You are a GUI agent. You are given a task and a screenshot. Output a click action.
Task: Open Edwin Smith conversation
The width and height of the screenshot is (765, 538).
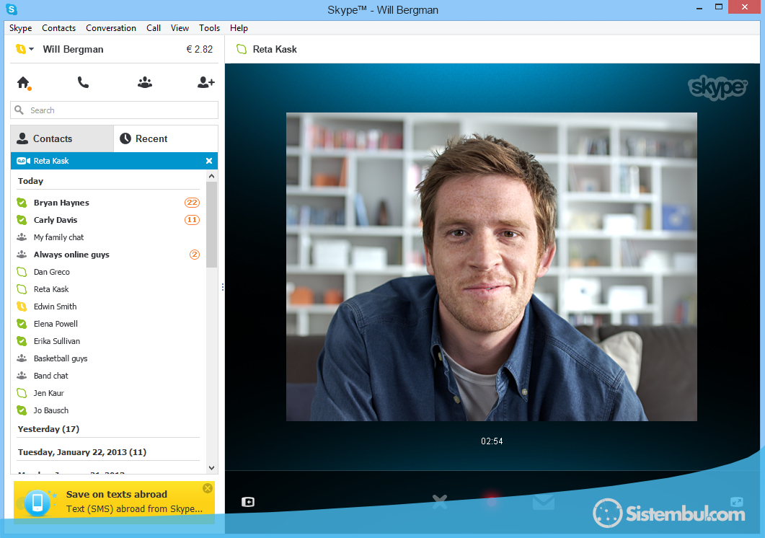click(x=55, y=307)
